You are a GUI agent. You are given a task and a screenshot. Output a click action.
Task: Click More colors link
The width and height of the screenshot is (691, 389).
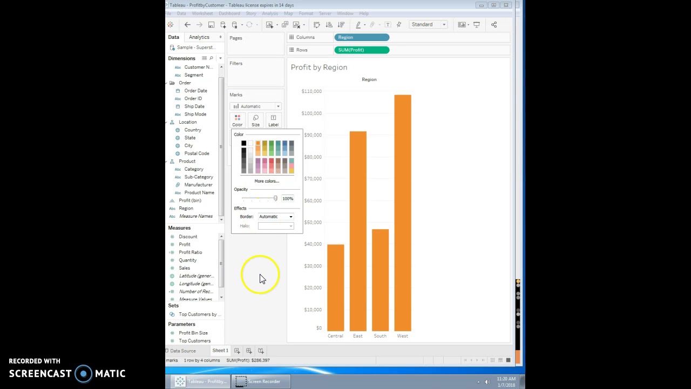pos(267,181)
